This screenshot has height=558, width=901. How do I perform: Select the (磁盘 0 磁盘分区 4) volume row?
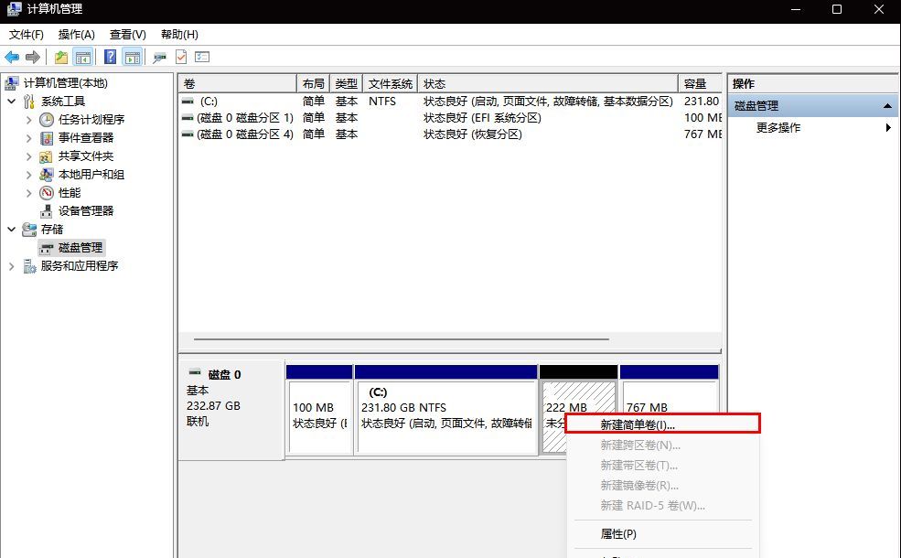[450, 134]
